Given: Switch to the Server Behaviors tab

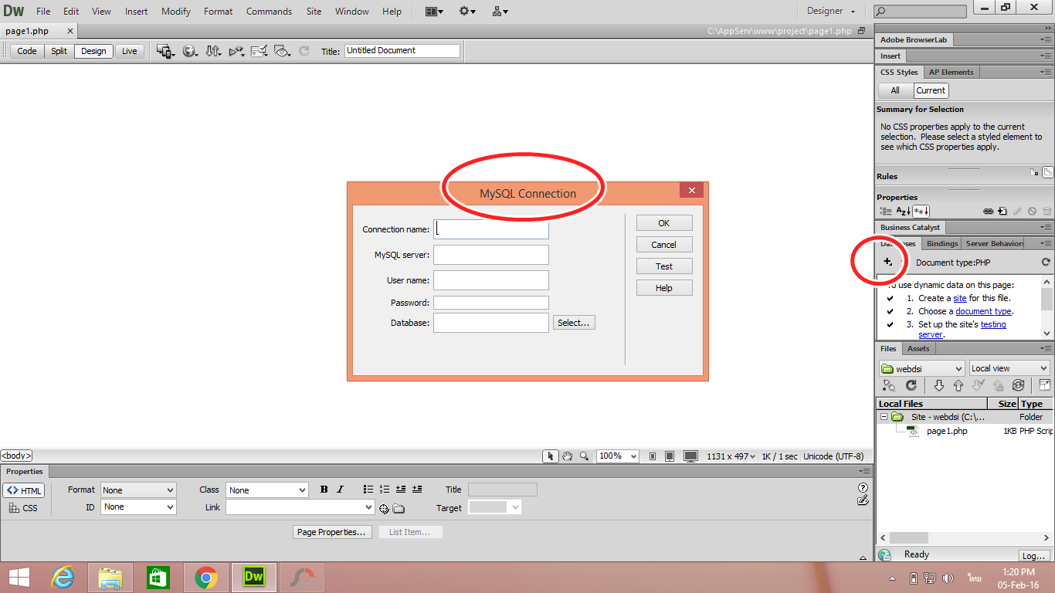Looking at the screenshot, I should pos(995,243).
